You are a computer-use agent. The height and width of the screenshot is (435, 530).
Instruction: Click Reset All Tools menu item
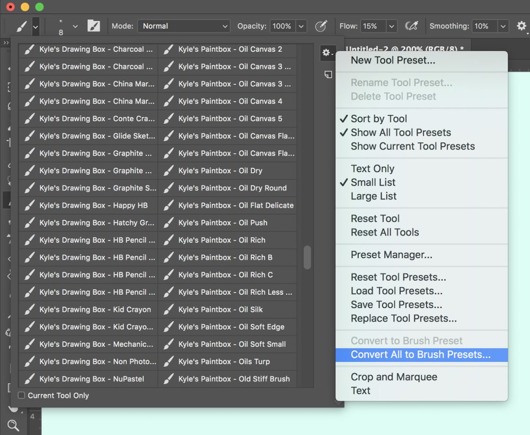click(421, 232)
